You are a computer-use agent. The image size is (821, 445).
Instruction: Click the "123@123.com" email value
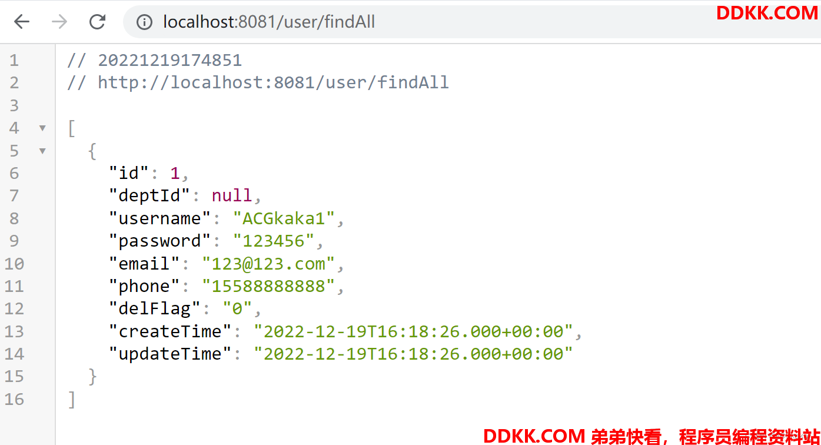point(268,264)
